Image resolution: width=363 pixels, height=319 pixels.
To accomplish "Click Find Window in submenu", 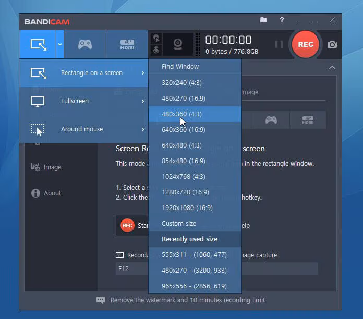I will click(195, 67).
